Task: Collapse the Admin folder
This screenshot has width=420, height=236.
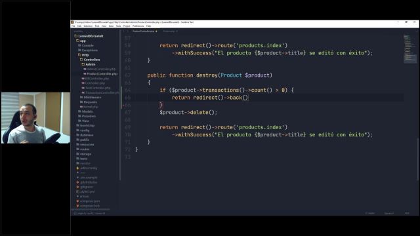Action: coord(89,64)
